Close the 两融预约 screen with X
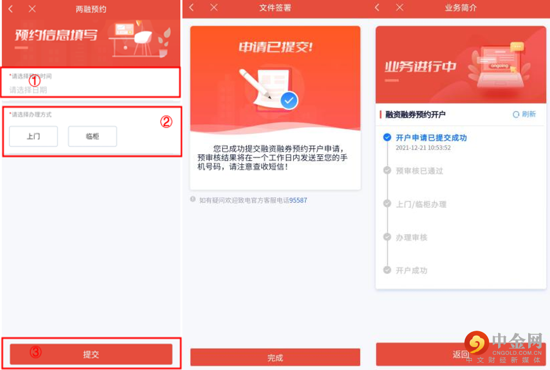Viewport: 550px width, 370px height. point(32,9)
